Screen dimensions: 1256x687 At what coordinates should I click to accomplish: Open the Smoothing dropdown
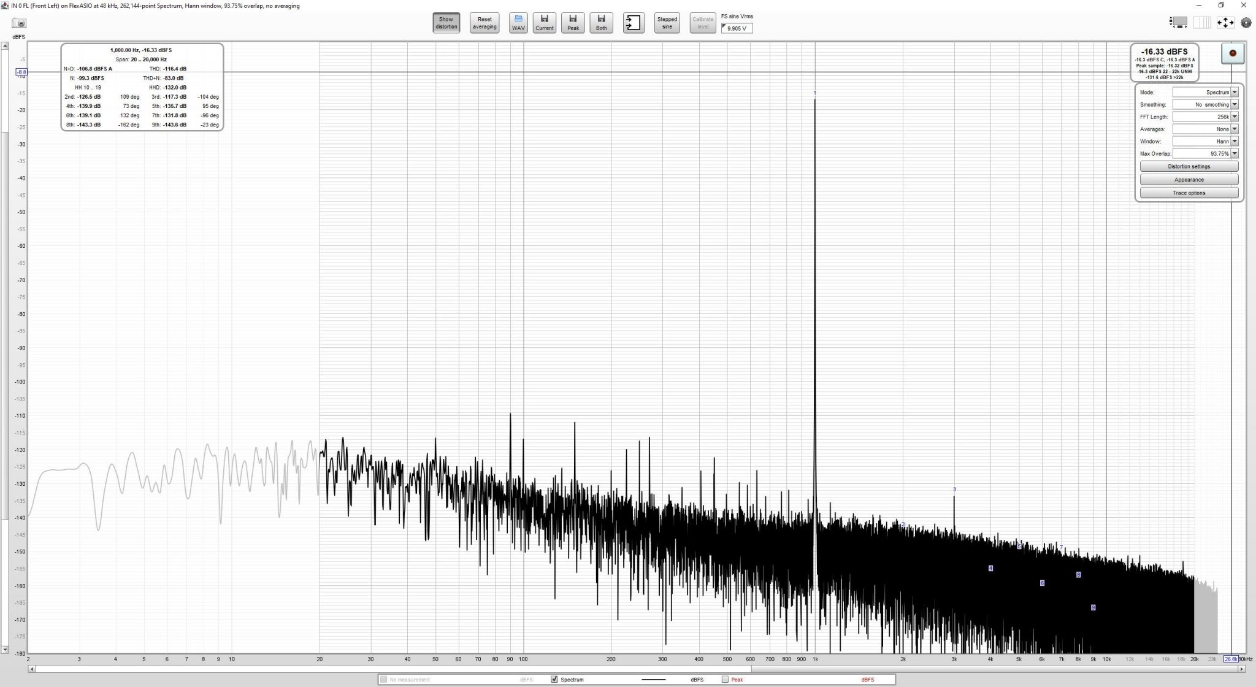tap(1206, 104)
